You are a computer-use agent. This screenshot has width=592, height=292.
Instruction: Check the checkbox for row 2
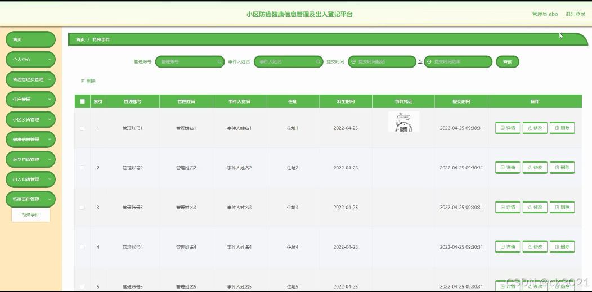82,168
